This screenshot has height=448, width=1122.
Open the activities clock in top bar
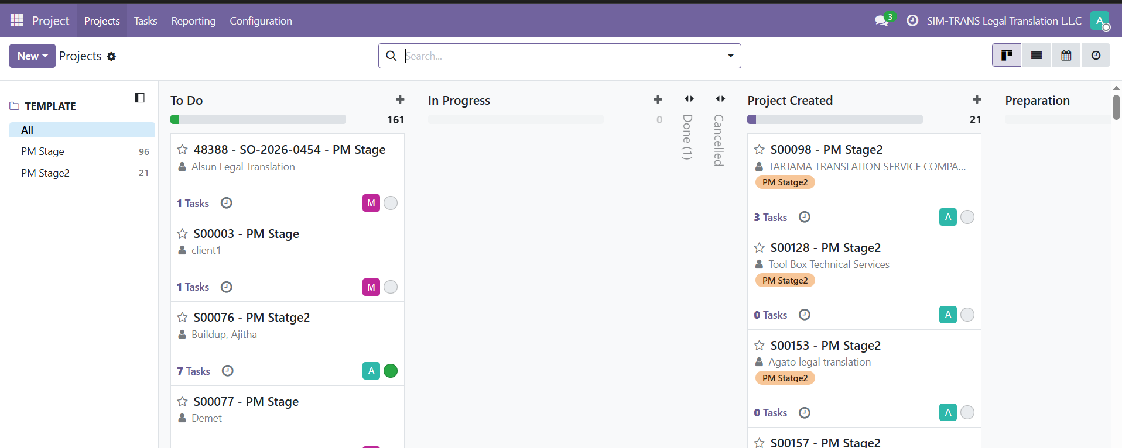tap(912, 20)
